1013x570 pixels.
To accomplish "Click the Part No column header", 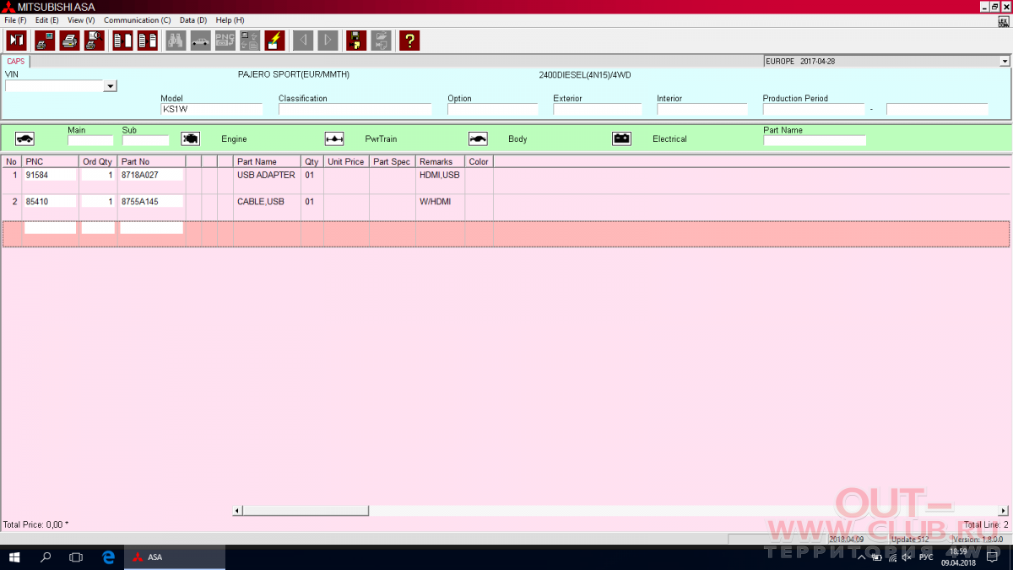I will pyautogui.click(x=151, y=161).
